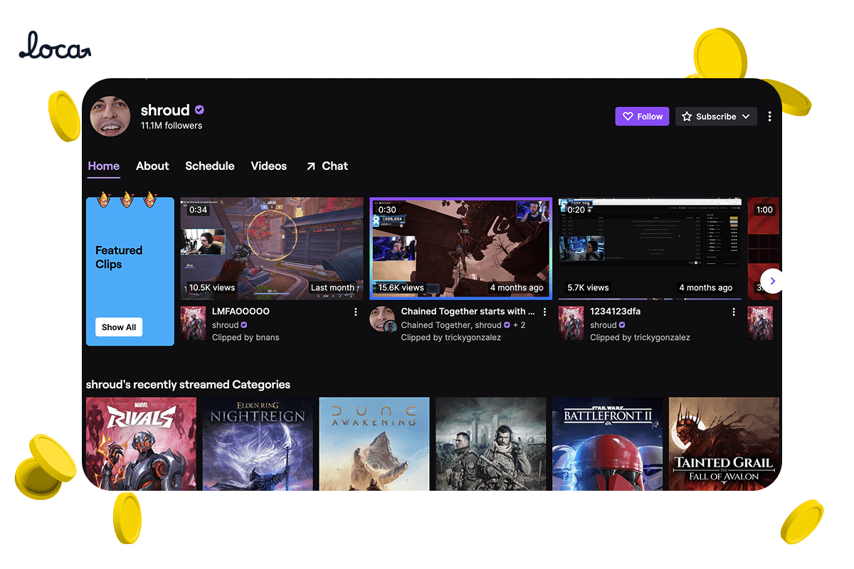Click shroud channel link under 1234123dfa
This screenshot has width=854, height=569.
click(x=603, y=325)
